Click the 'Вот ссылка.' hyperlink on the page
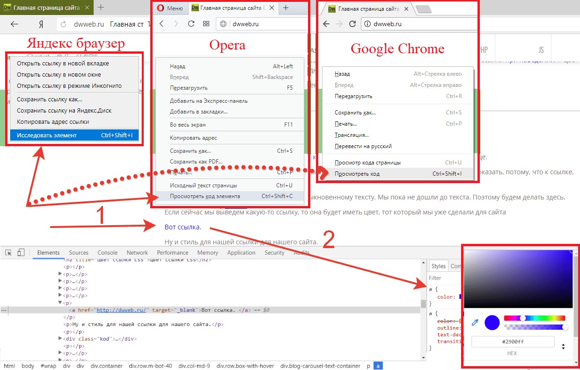This screenshot has width=580, height=370. click(183, 227)
